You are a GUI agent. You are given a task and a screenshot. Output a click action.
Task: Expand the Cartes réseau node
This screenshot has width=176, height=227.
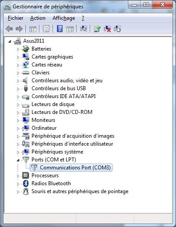18,65
